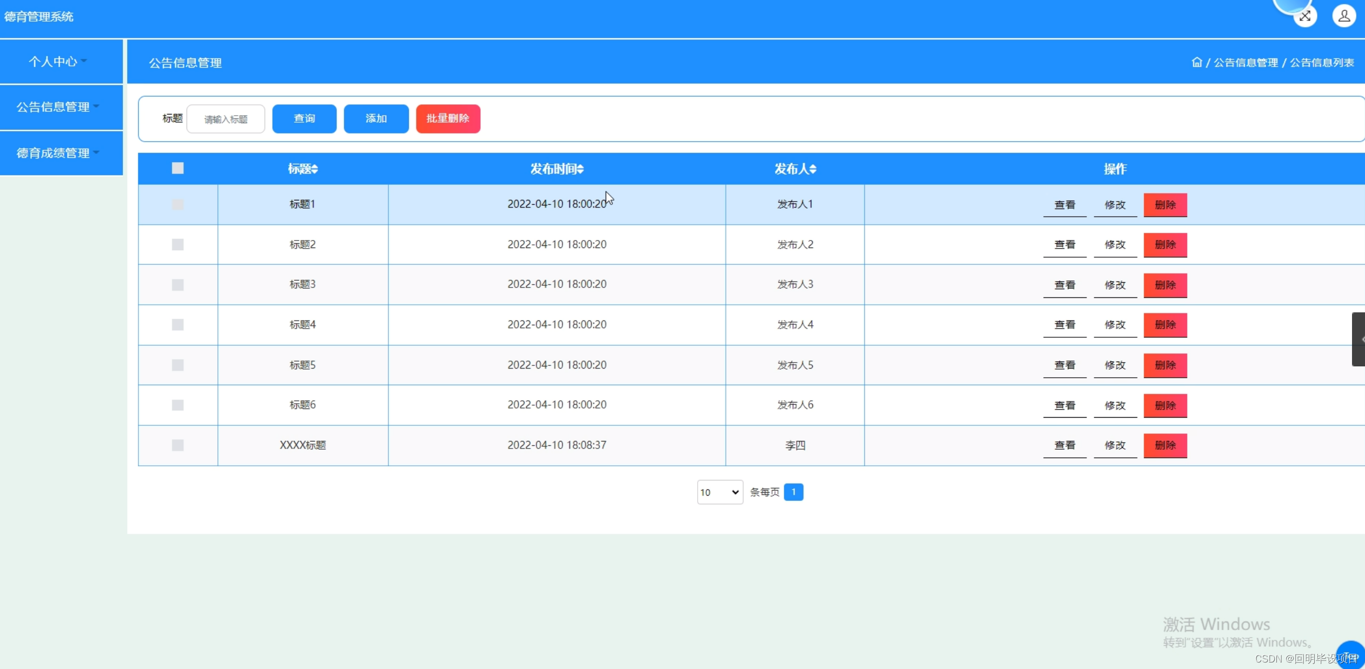Image resolution: width=1365 pixels, height=669 pixels.
Task: Sort the table by 发布时间 column arrows
Action: coord(580,169)
